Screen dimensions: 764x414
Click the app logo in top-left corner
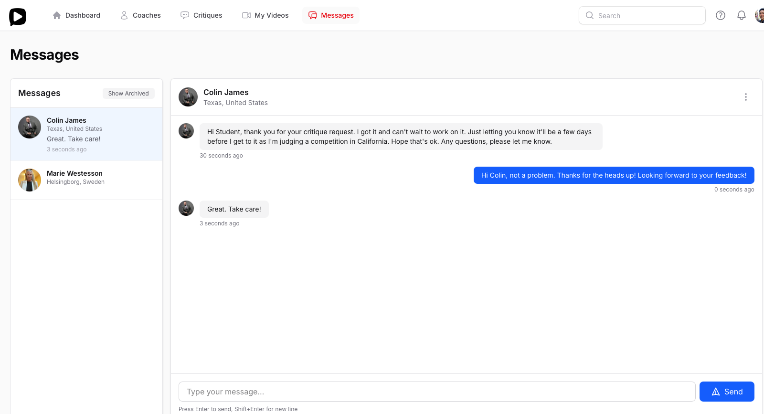tap(17, 16)
